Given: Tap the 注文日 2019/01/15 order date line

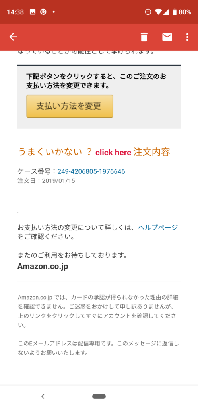Looking at the screenshot, I should click(x=46, y=181).
